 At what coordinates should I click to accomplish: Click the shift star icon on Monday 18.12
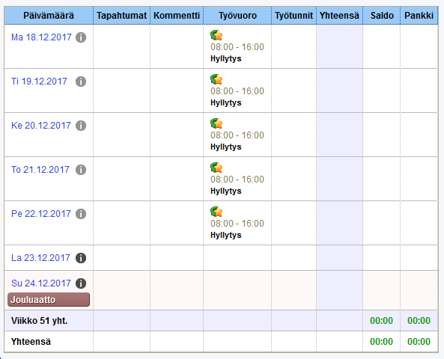(216, 35)
